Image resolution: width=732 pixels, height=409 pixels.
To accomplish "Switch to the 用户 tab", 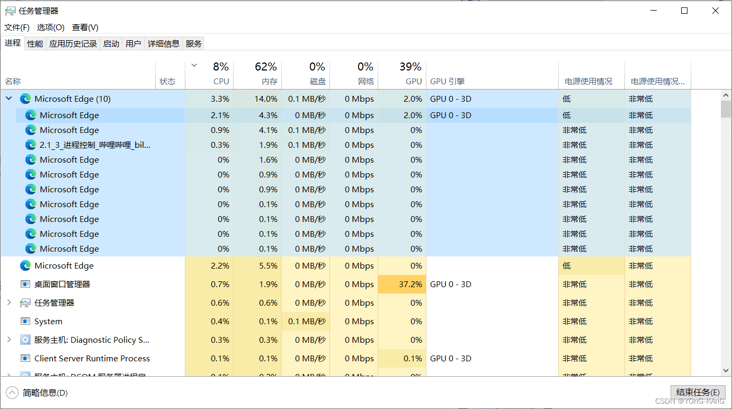I will click(x=133, y=43).
